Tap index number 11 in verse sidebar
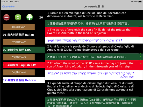This screenshot has width=143, height=107. pyautogui.click(x=140, y=60)
